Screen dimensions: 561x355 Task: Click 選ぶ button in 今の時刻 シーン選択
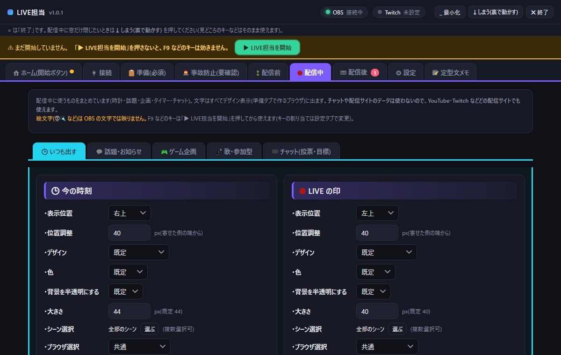pos(150,329)
